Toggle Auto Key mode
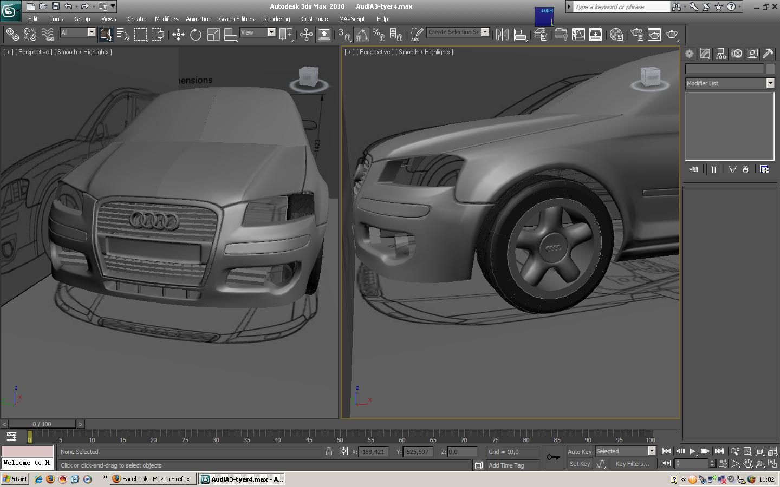780x487 pixels. click(580, 452)
